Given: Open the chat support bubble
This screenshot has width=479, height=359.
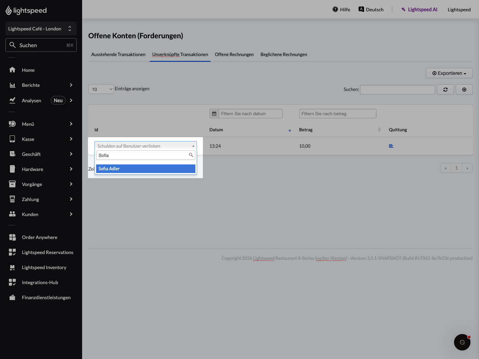Looking at the screenshot, I should tap(462, 342).
